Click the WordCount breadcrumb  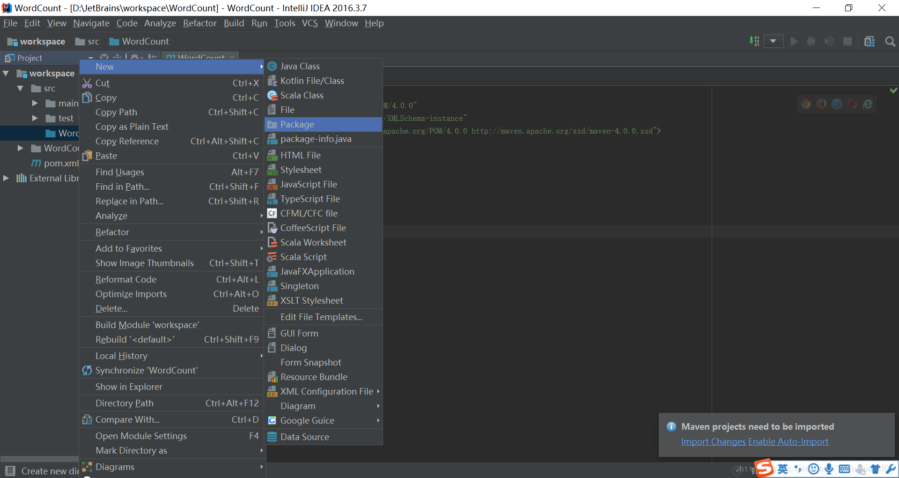tap(139, 42)
